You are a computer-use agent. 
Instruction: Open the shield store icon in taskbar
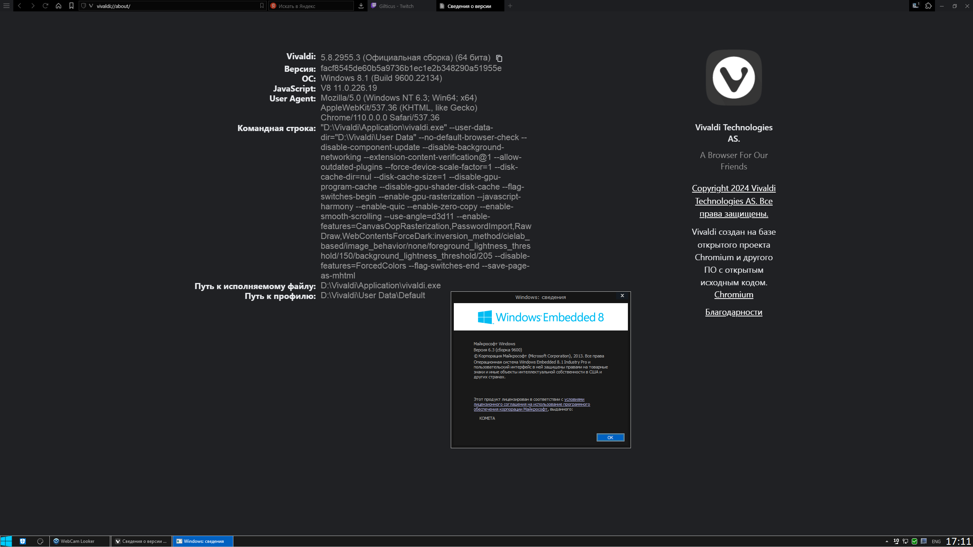pyautogui.click(x=23, y=541)
